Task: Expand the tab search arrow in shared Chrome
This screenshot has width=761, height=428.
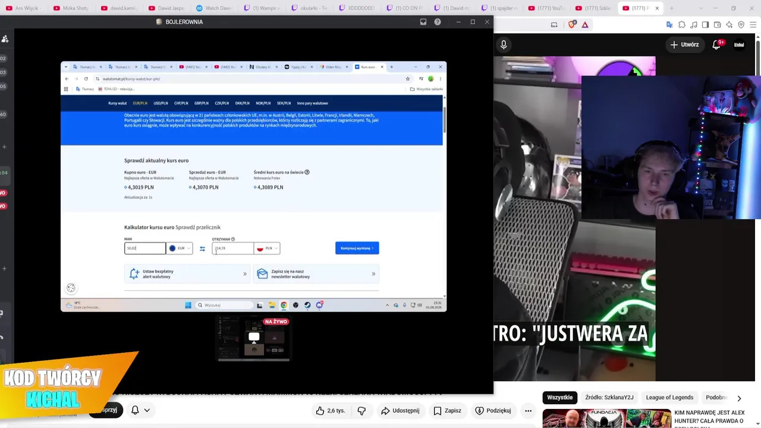Action: tap(65, 67)
